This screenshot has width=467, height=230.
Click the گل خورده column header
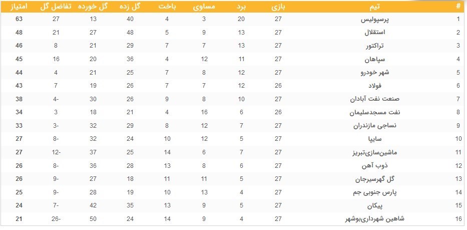click(94, 7)
